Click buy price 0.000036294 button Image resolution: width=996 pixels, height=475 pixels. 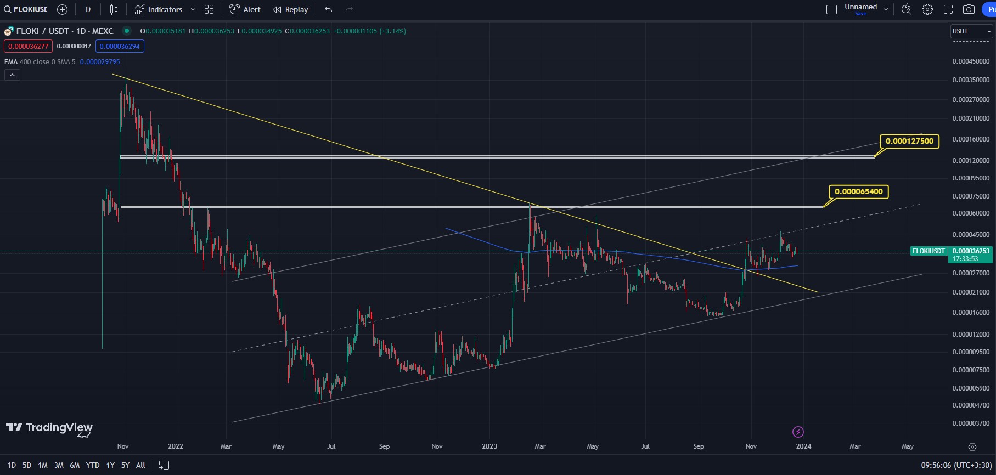tap(120, 46)
